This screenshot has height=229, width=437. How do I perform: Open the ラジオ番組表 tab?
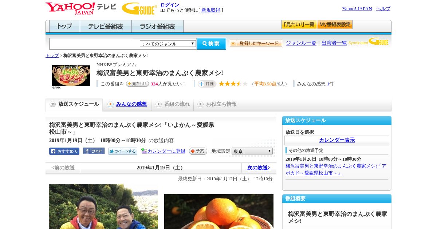click(157, 27)
